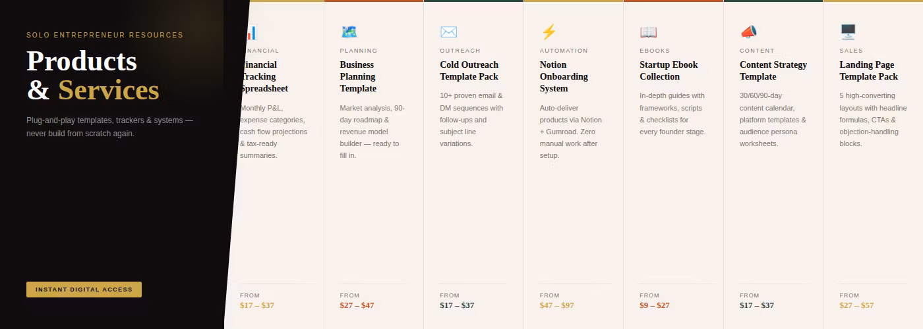This screenshot has height=329, width=923.
Task: Select the megaphone Content icon
Action: (x=748, y=32)
